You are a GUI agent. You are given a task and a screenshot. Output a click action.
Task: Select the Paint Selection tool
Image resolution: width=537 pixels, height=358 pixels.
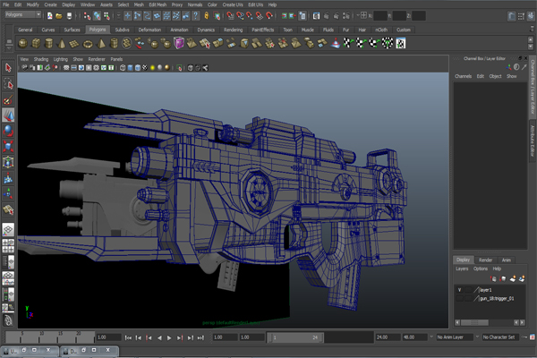(x=8, y=99)
